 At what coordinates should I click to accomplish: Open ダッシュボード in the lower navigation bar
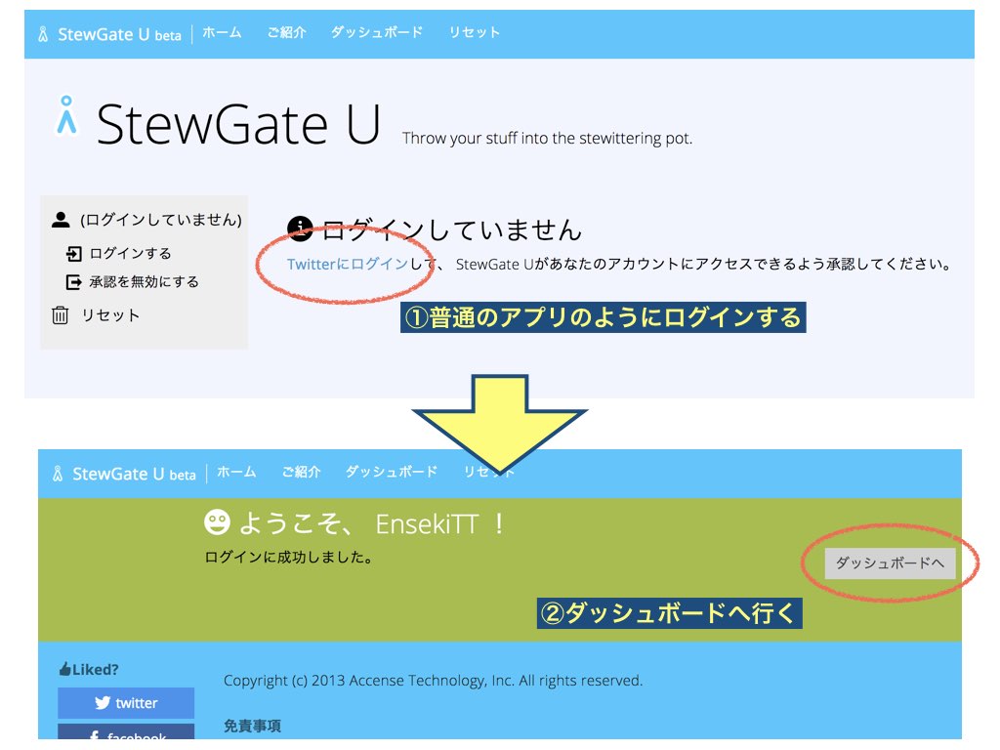(x=392, y=472)
